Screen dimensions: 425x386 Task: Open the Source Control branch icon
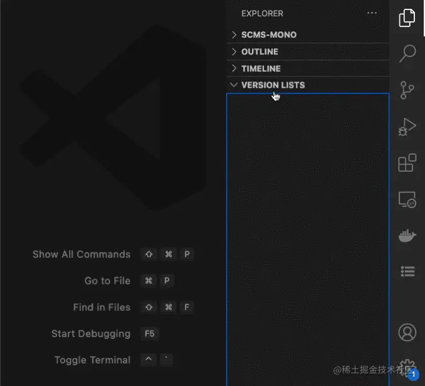coord(407,90)
